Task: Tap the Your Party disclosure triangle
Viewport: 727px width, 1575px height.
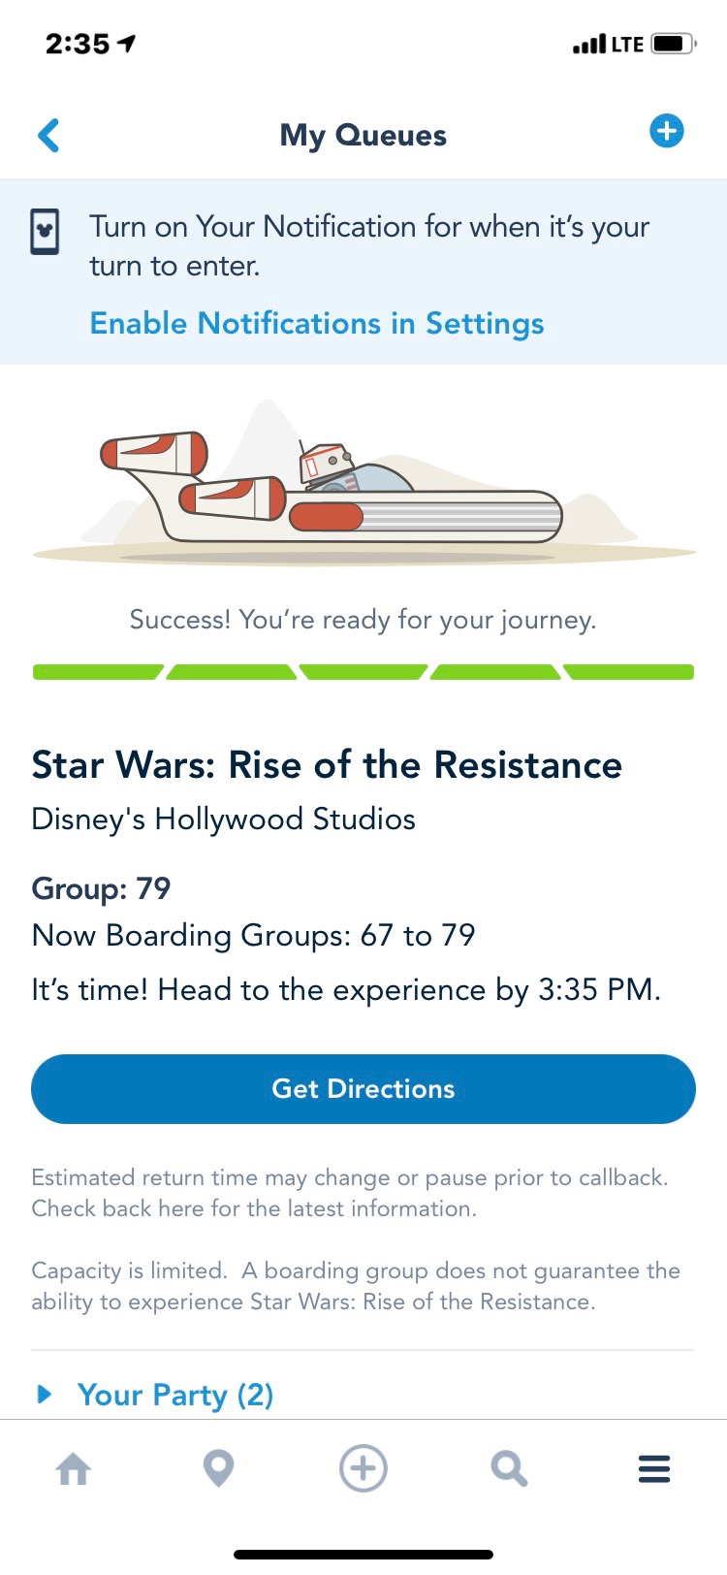Action: pos(44,1395)
